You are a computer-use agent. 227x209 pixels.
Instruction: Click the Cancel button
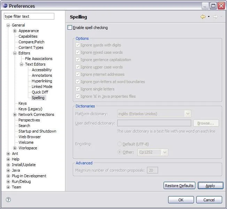pyautogui.click(x=209, y=200)
